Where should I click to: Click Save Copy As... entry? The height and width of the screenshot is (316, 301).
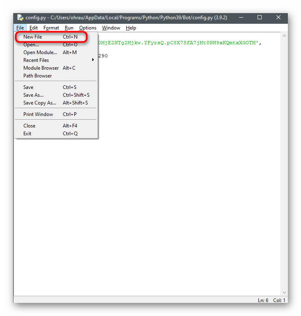pos(40,103)
